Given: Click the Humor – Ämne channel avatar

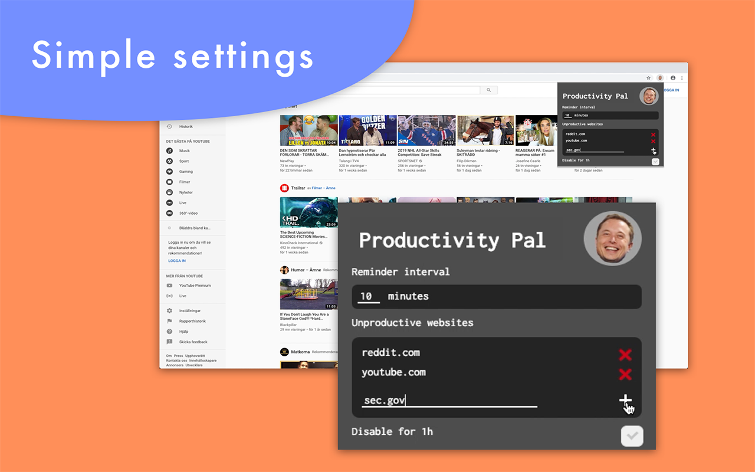Looking at the screenshot, I should pyautogui.click(x=284, y=270).
